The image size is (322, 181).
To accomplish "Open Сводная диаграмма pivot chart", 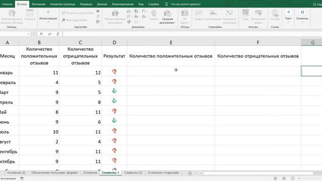I will (168, 17).
